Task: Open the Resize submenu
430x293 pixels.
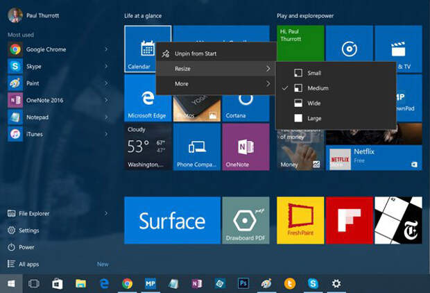Action: click(x=216, y=69)
